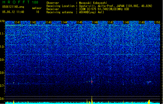Click the Receiving Location label

click(60, 6)
